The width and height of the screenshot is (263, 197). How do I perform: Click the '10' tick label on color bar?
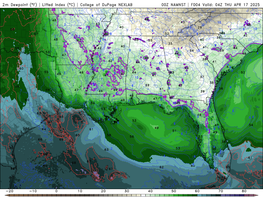pyautogui.click(x=80, y=191)
